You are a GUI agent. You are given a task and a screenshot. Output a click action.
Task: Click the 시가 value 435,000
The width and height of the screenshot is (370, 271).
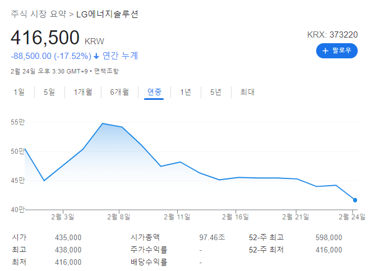tap(68, 237)
